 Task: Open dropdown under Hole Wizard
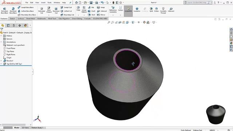click(x=49, y=15)
